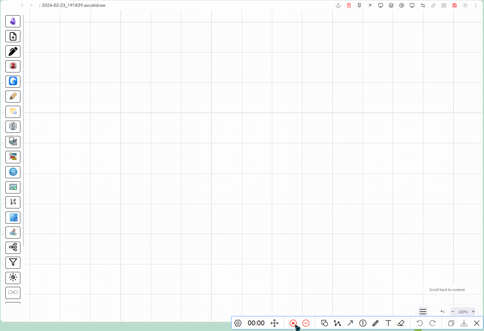The width and height of the screenshot is (484, 331).
Task: Click the 1234 numbering icon
Action: (13, 202)
